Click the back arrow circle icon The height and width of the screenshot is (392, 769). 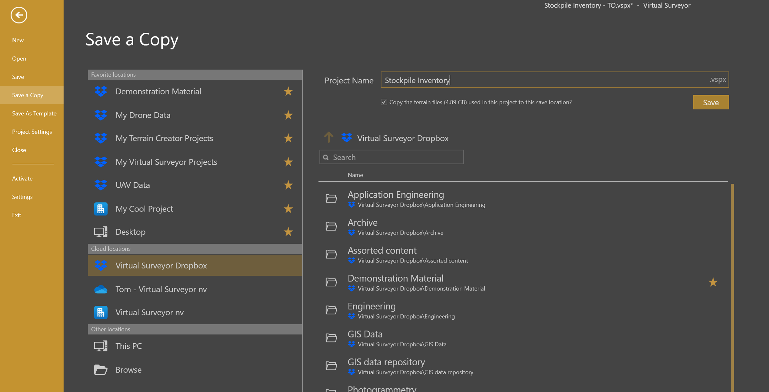click(x=19, y=15)
